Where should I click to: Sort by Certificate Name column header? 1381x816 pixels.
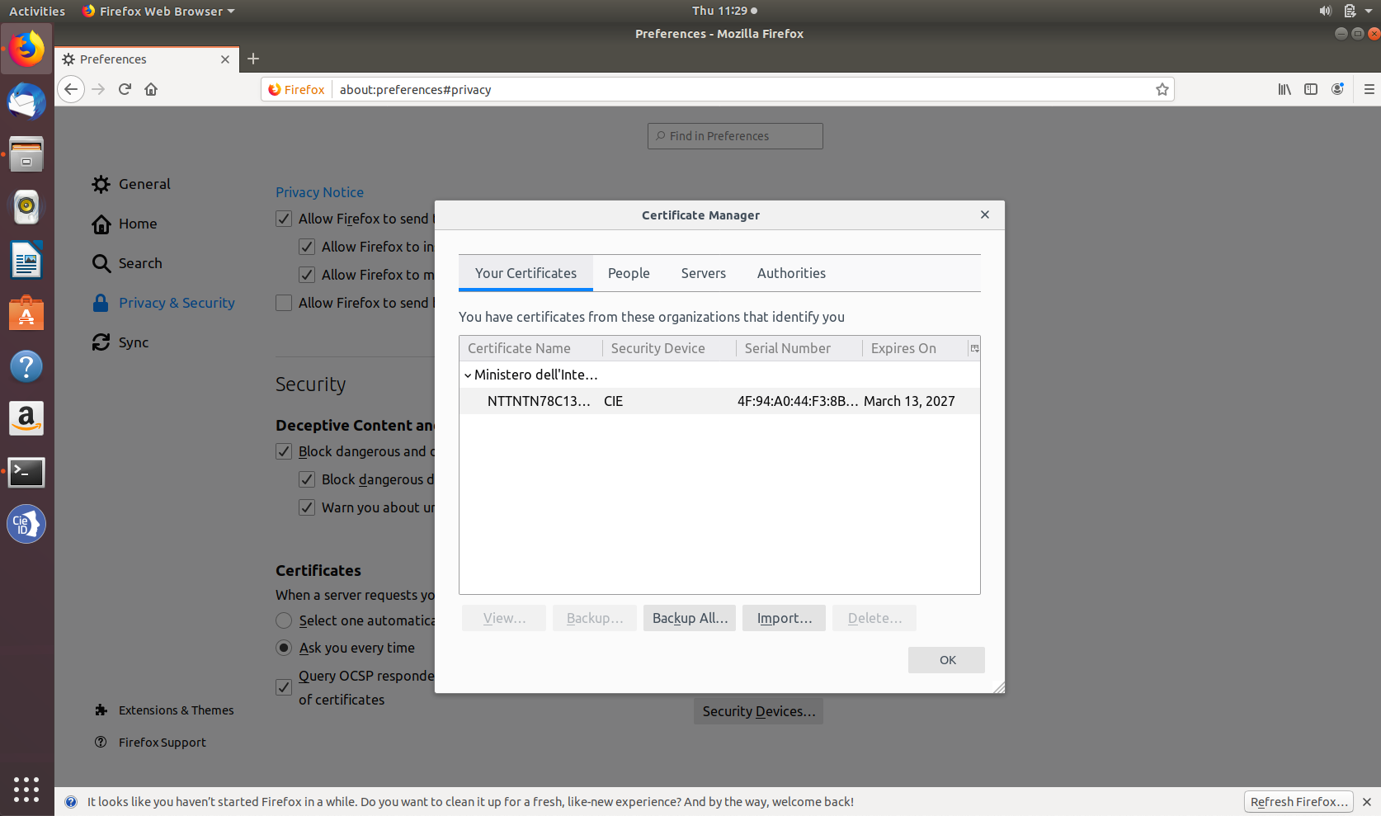click(531, 348)
